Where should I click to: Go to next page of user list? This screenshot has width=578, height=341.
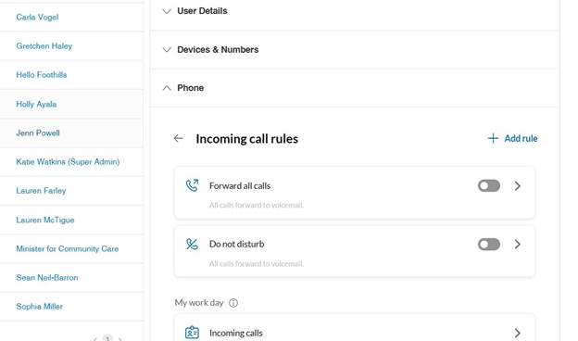pos(120,338)
